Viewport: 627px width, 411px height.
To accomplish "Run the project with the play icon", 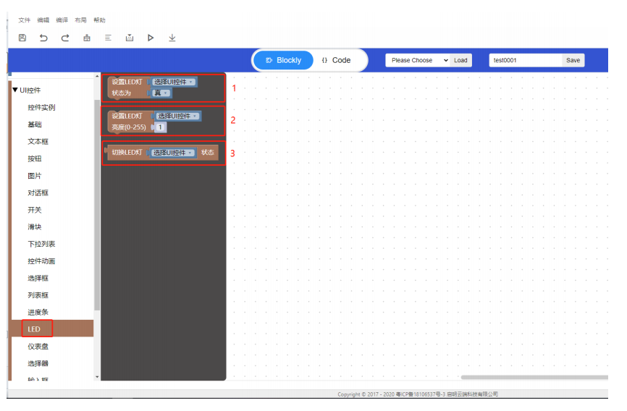I will click(151, 38).
